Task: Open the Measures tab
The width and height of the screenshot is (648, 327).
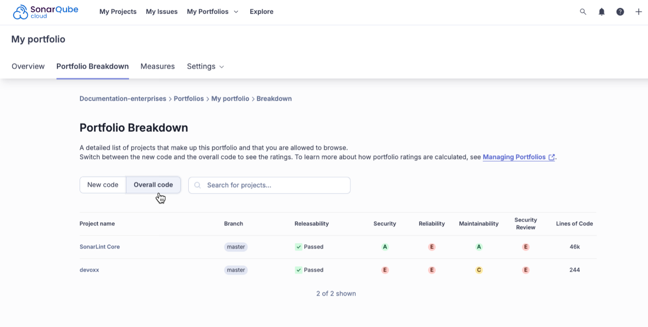Action: pos(157,66)
